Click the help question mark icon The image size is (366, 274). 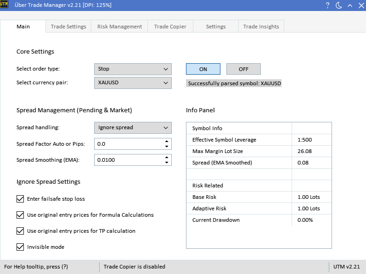pyautogui.click(x=327, y=5)
